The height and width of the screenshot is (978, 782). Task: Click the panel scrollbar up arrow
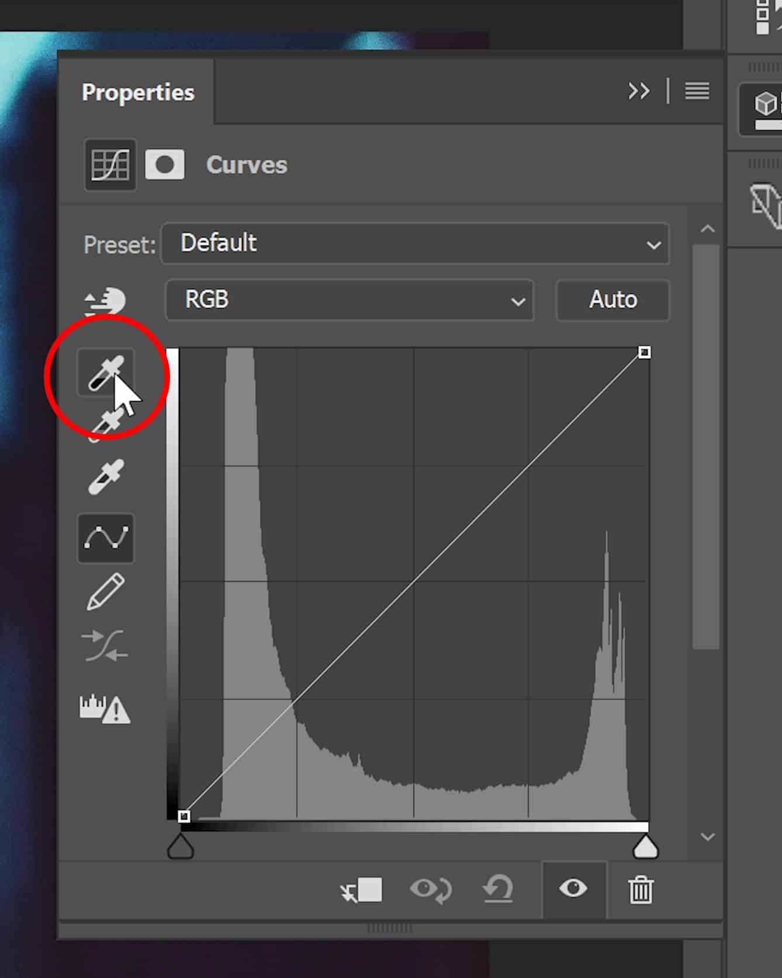(x=707, y=228)
